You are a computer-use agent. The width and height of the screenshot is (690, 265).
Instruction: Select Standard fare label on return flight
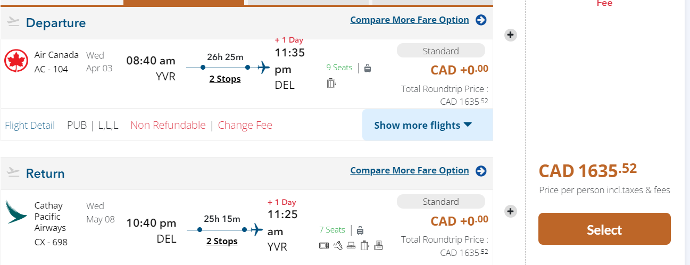pos(440,202)
